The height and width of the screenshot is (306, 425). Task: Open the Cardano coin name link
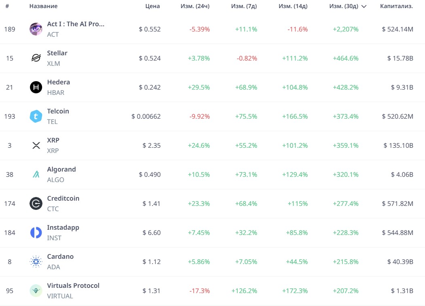[61, 256]
